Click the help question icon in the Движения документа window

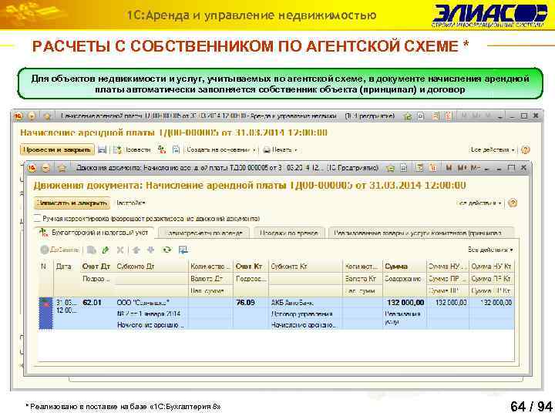[513, 203]
